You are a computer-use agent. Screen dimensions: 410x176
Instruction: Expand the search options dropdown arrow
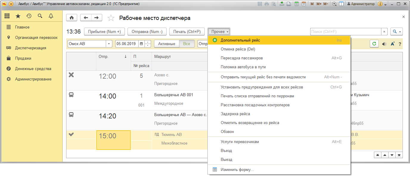pos(397,31)
